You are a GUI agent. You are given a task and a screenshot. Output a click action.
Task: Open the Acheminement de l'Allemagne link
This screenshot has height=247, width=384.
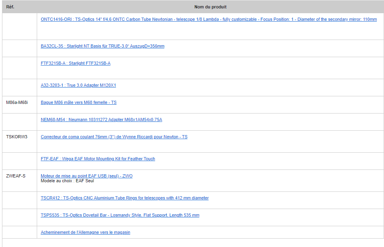coord(85,232)
